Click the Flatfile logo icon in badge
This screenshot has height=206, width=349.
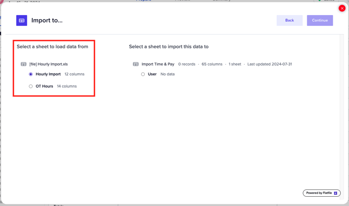335,193
